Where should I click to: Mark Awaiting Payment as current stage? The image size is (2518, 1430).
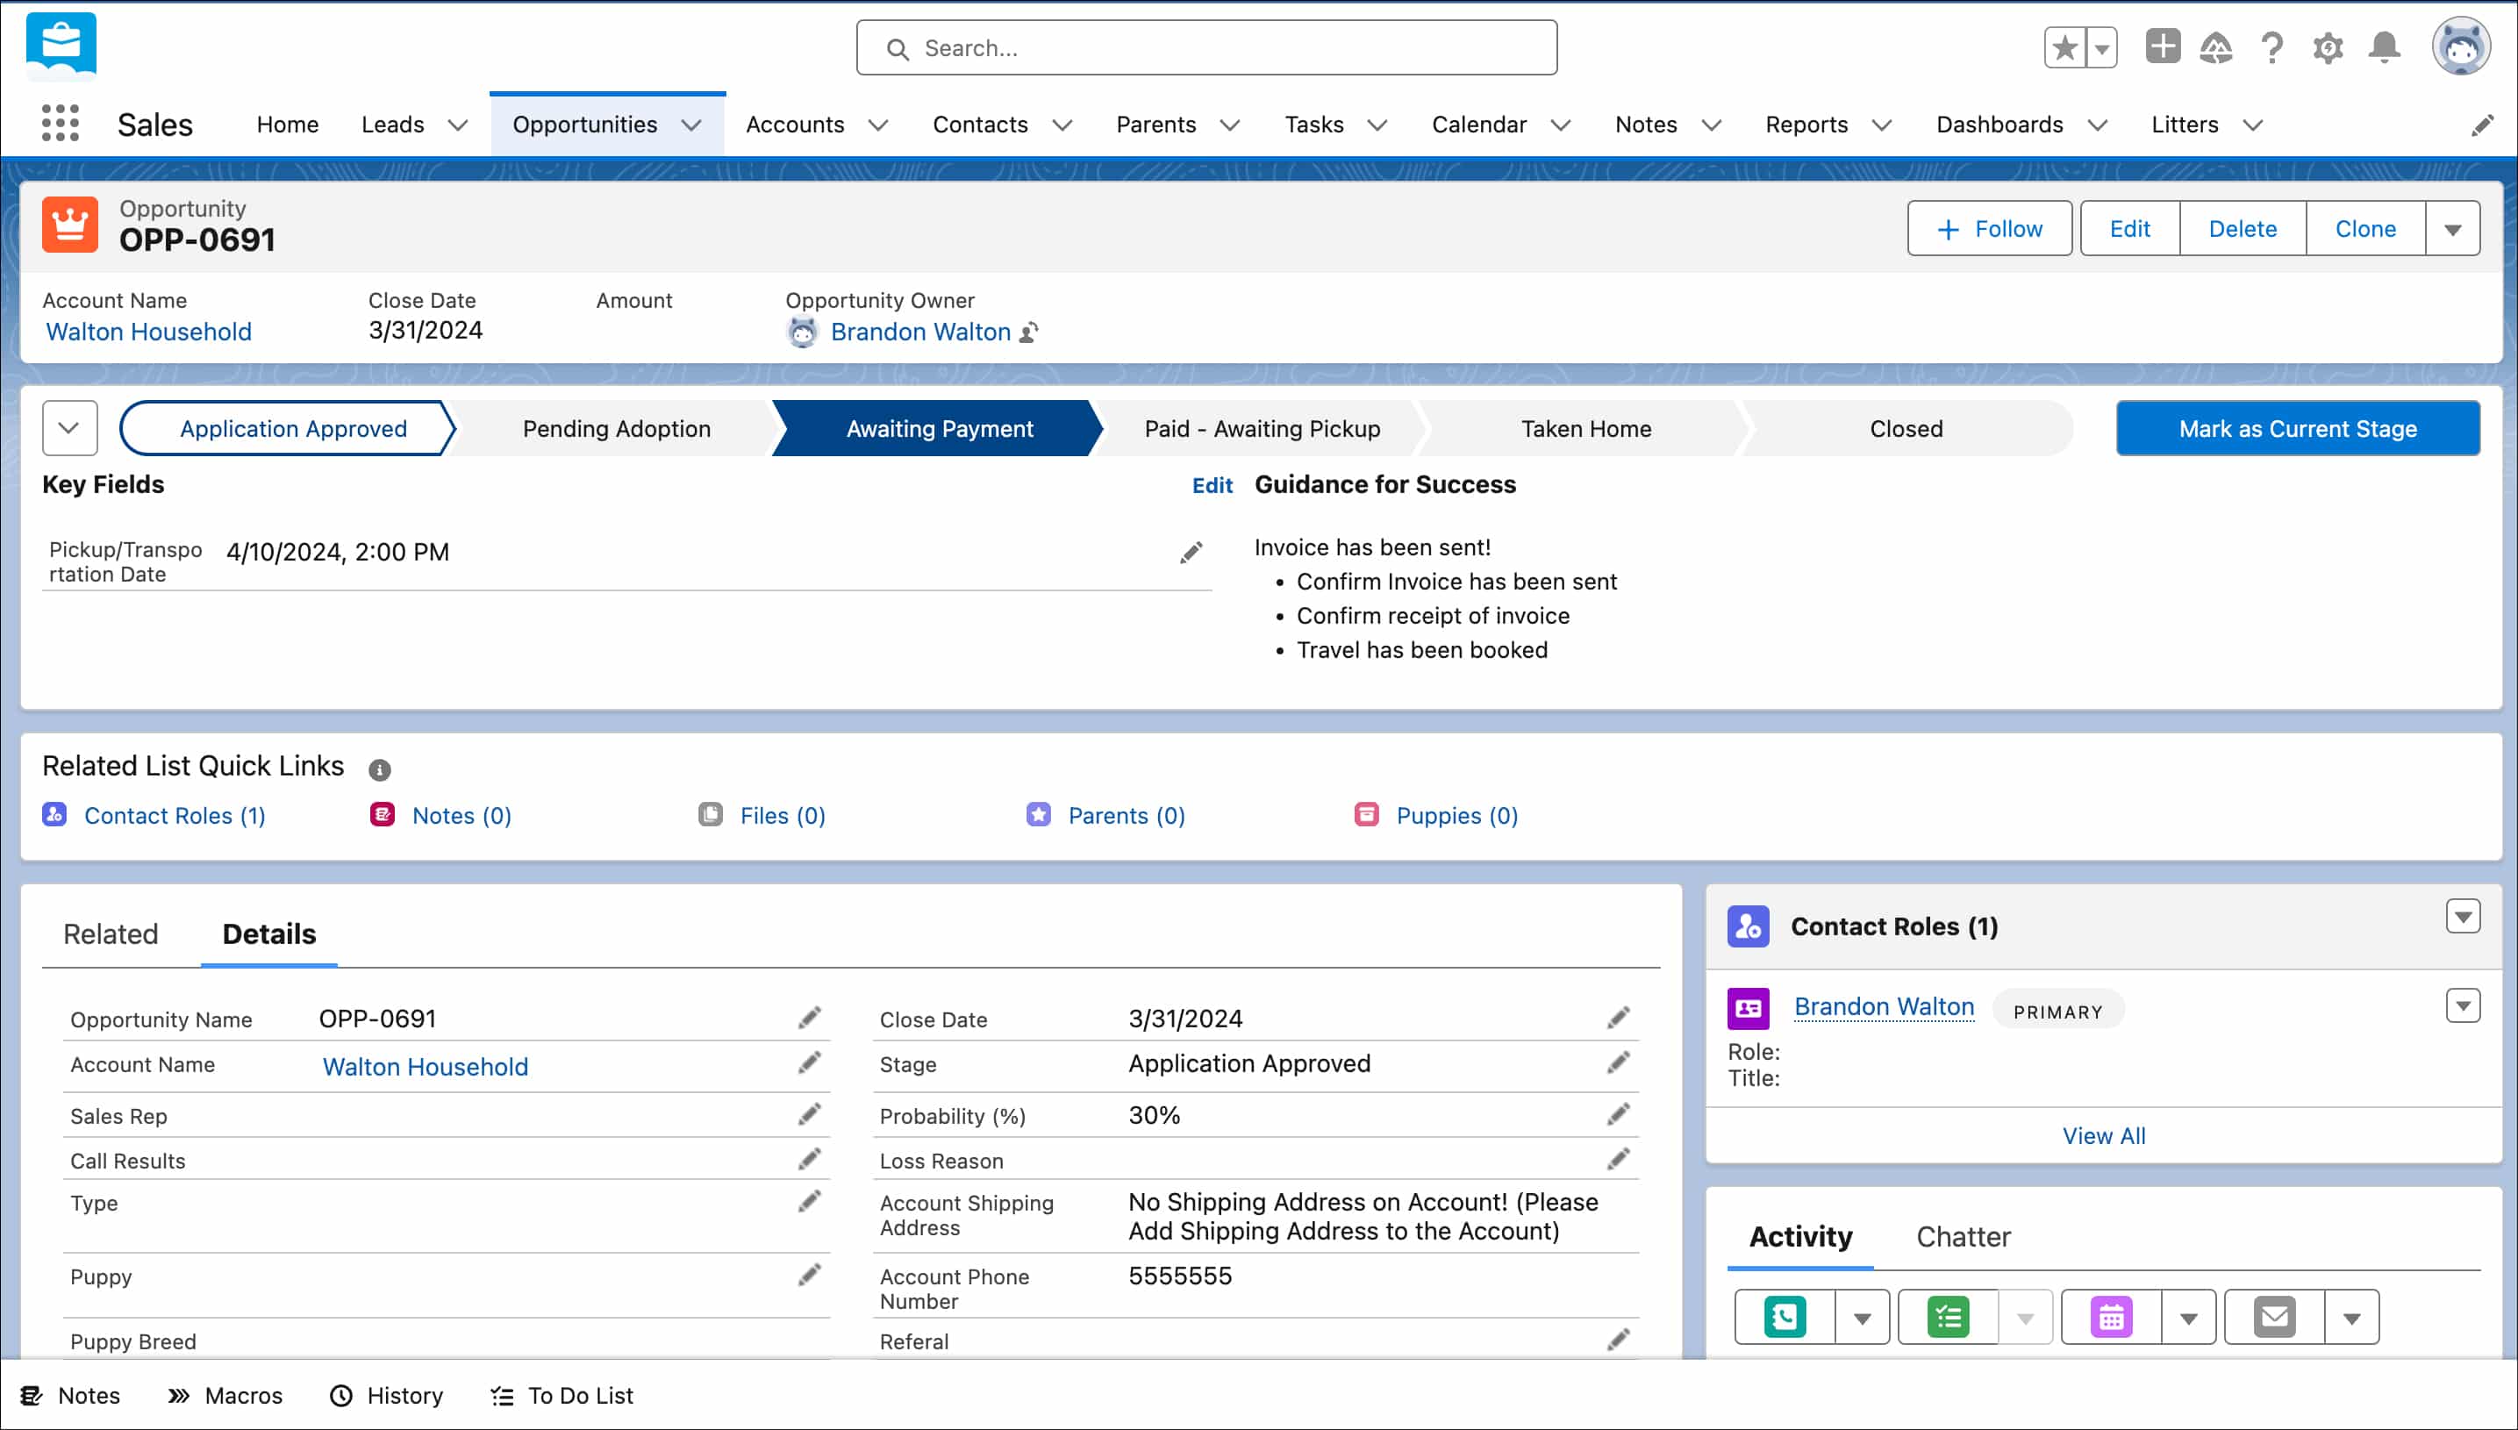pos(2297,427)
